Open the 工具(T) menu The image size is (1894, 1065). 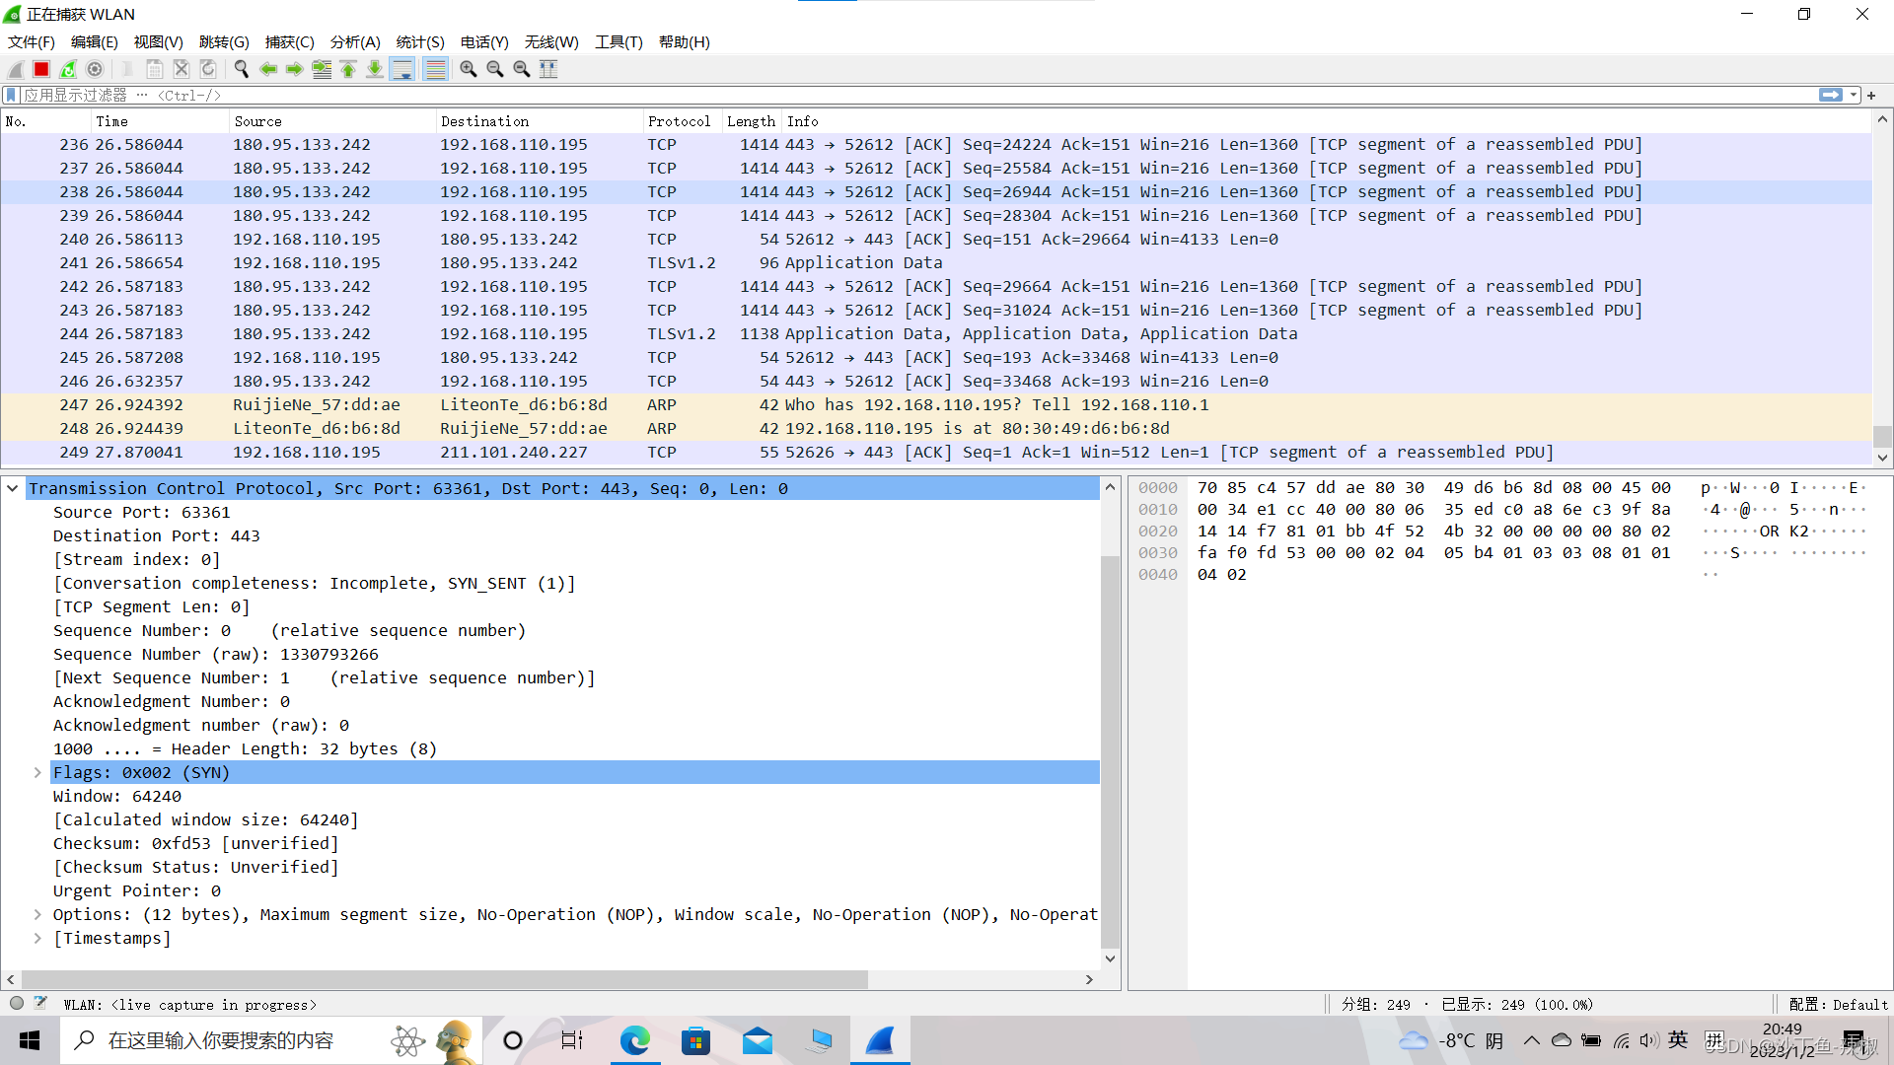click(619, 41)
